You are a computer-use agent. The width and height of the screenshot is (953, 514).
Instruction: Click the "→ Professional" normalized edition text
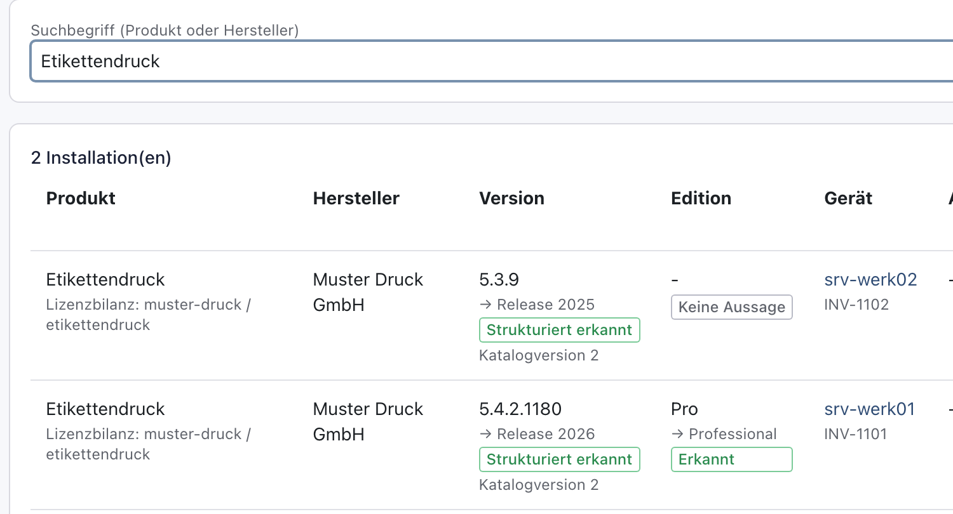point(724,434)
